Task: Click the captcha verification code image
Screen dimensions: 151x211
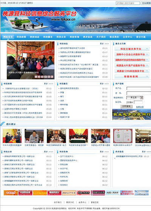Action: [x=129, y=102]
